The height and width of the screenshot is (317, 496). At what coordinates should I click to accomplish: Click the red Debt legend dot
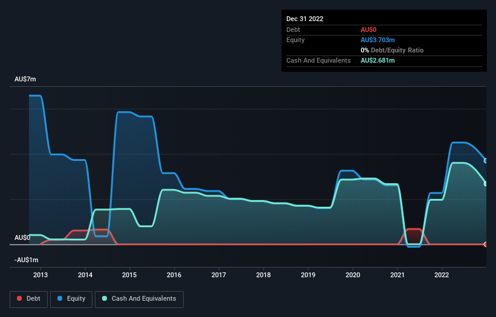(19, 298)
